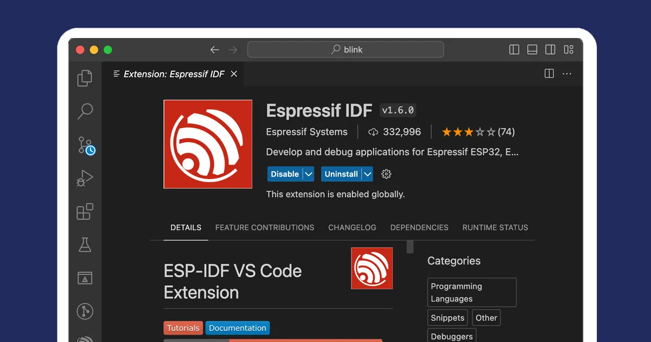
Task: Toggle the Panel visibility layout control
Action: [x=532, y=49]
